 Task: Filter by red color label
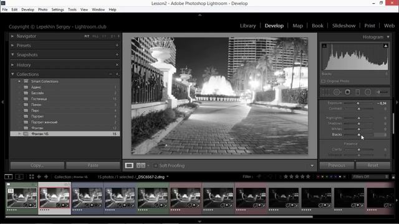coord(318,177)
